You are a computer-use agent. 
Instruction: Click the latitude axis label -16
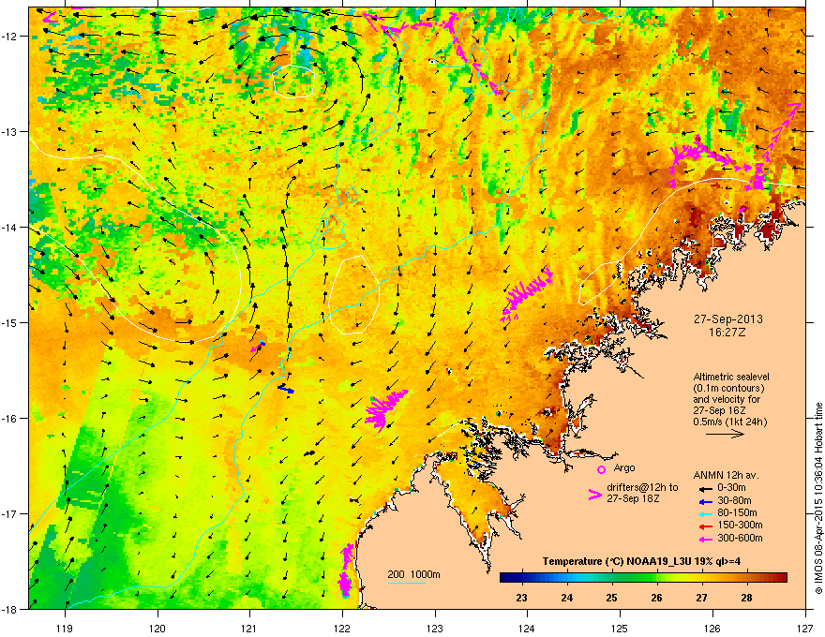click(x=10, y=419)
